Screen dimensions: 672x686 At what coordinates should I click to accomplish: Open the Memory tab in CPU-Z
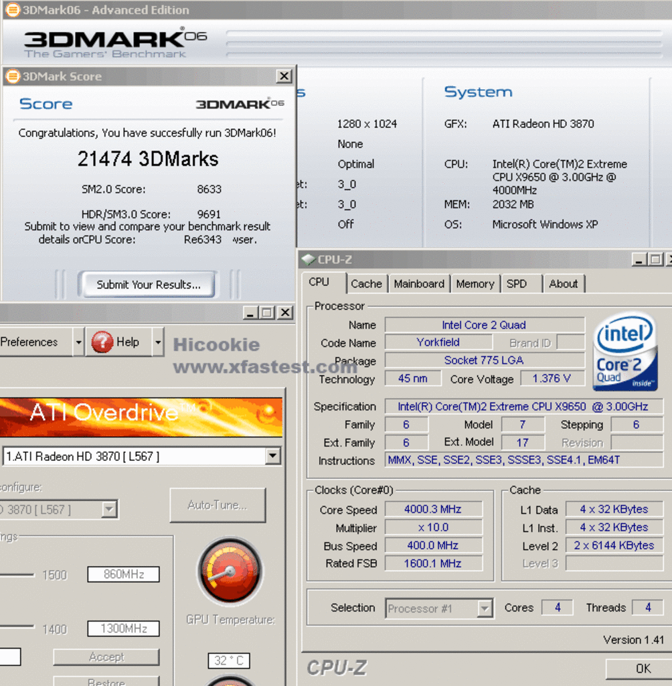point(475,284)
